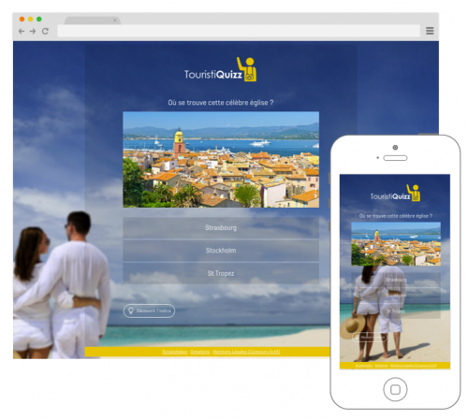The width and height of the screenshot is (468, 419).
Task: Click the browser forward arrow
Action: click(x=33, y=31)
